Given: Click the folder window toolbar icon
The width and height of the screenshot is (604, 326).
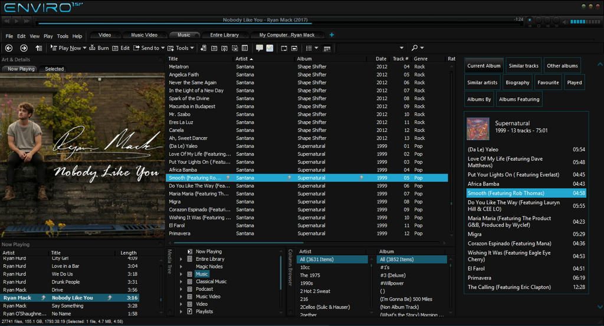Looking at the screenshot, I should tap(214, 48).
